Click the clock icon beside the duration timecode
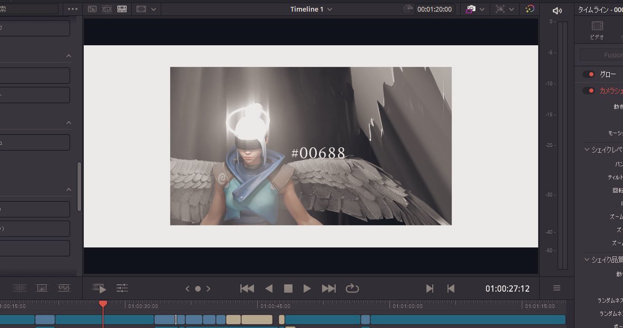Image resolution: width=623 pixels, height=328 pixels. [408, 9]
